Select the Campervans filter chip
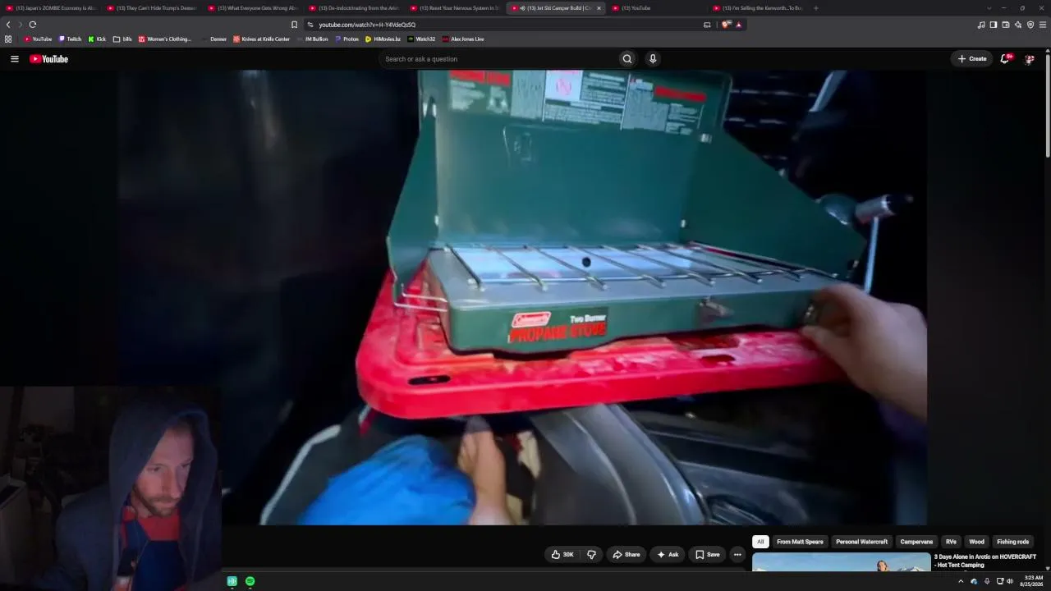This screenshot has width=1051, height=591. coord(916,542)
